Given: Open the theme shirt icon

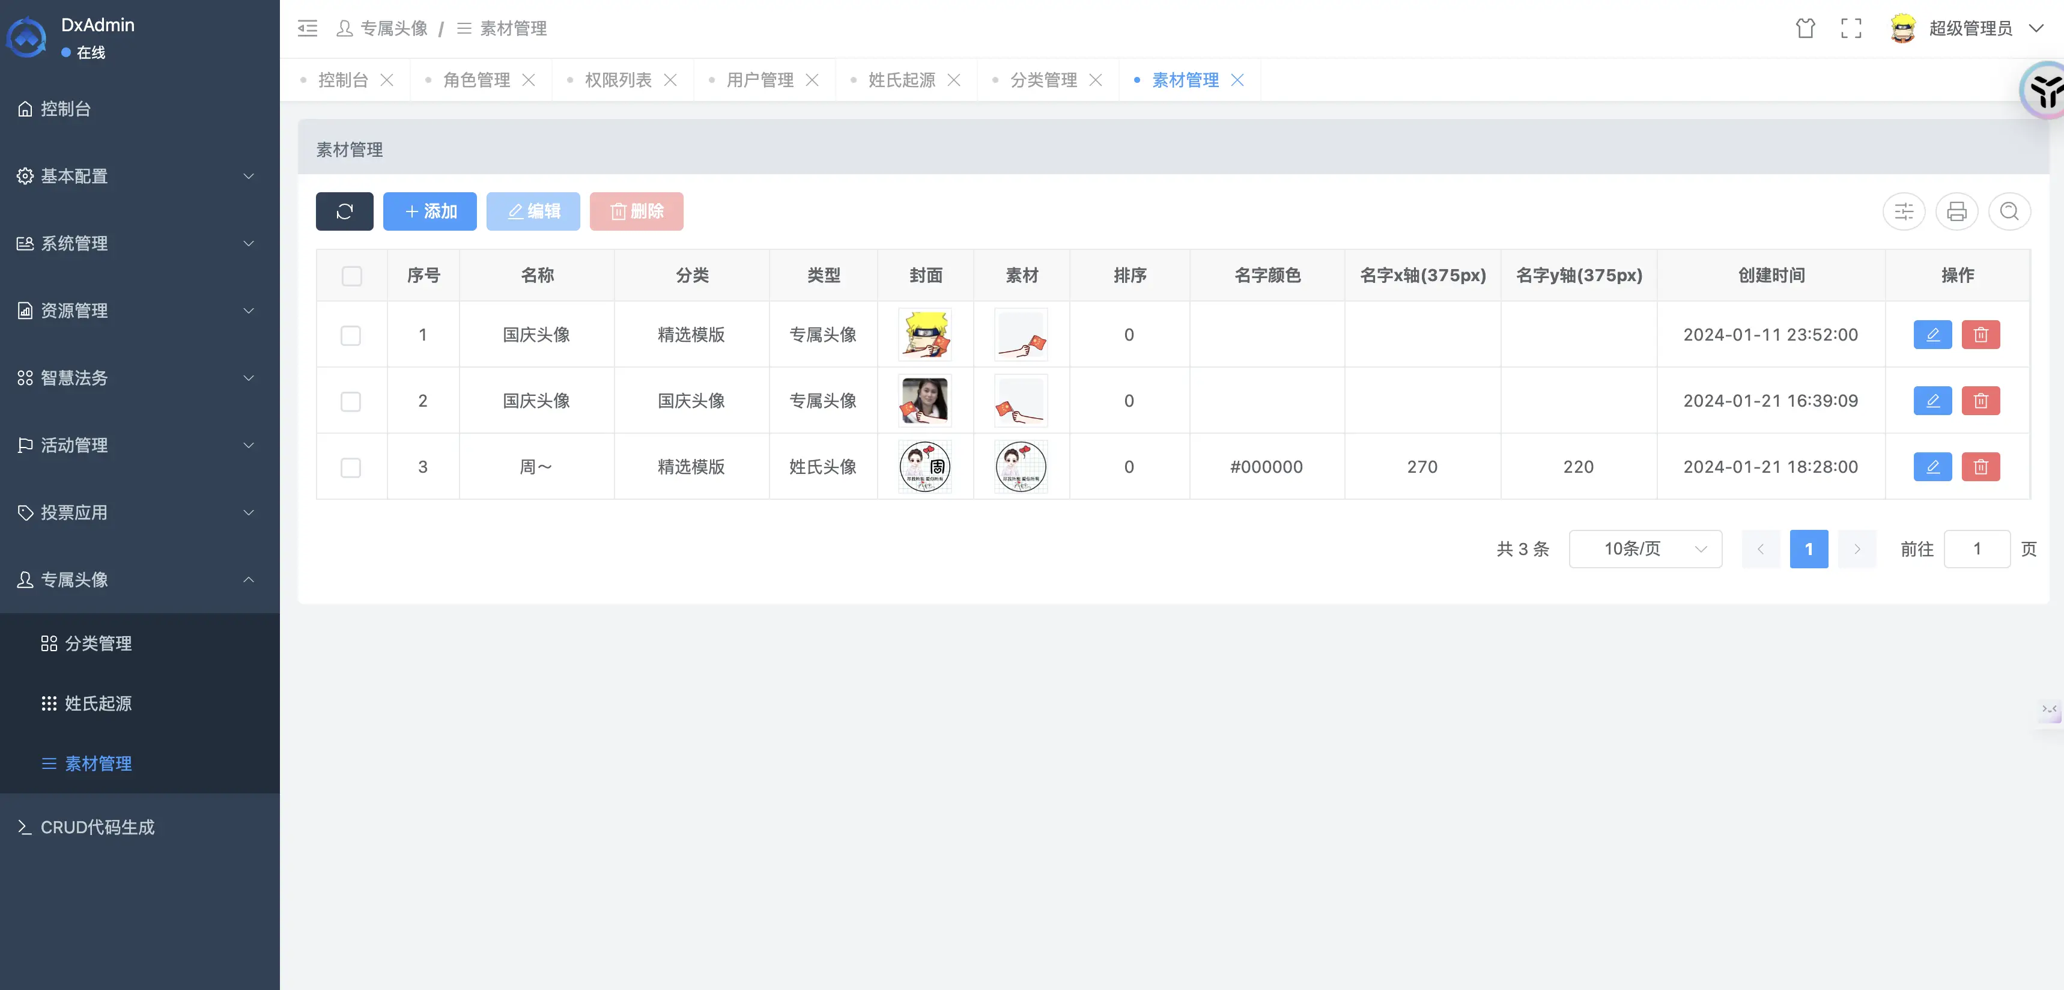Looking at the screenshot, I should coord(1805,29).
